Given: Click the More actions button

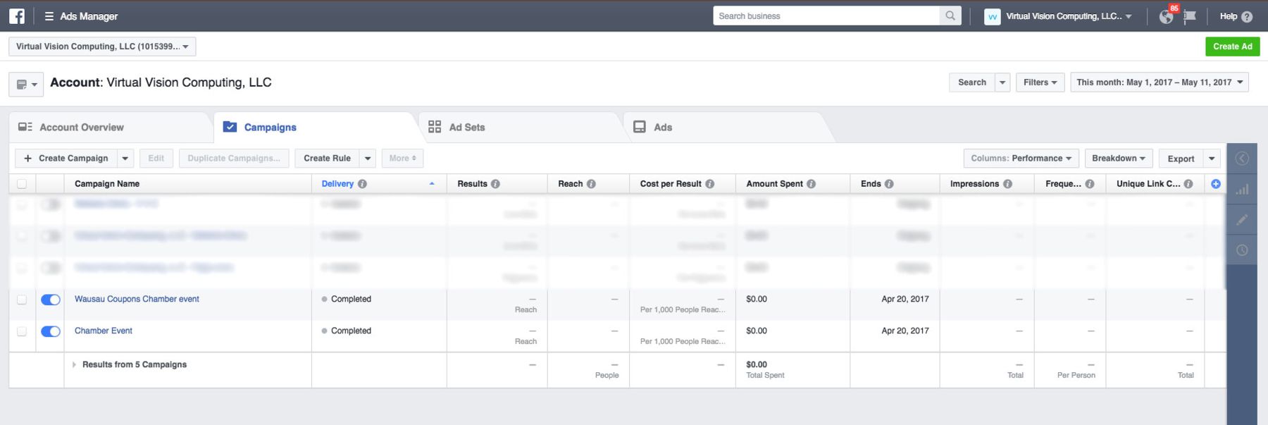Looking at the screenshot, I should click(x=403, y=159).
